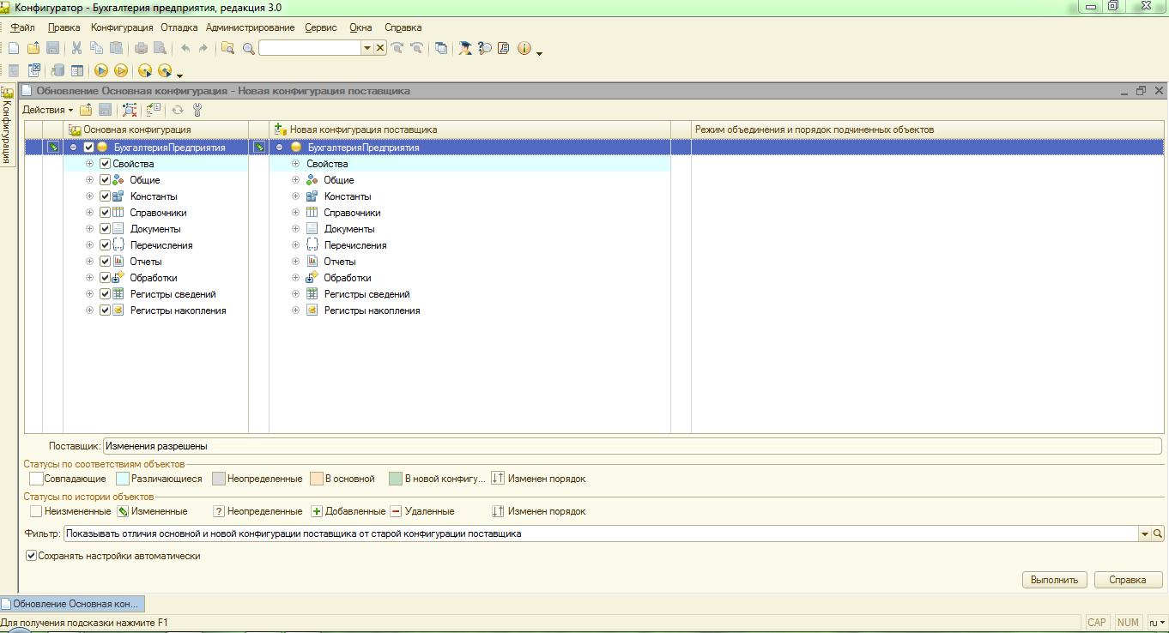Click the Open file folder icon in the main toolbar

pos(33,49)
